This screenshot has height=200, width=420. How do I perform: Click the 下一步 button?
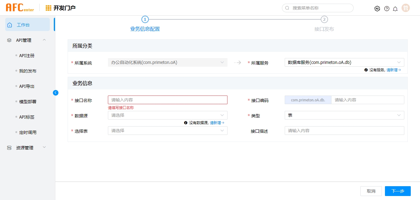tap(398, 191)
